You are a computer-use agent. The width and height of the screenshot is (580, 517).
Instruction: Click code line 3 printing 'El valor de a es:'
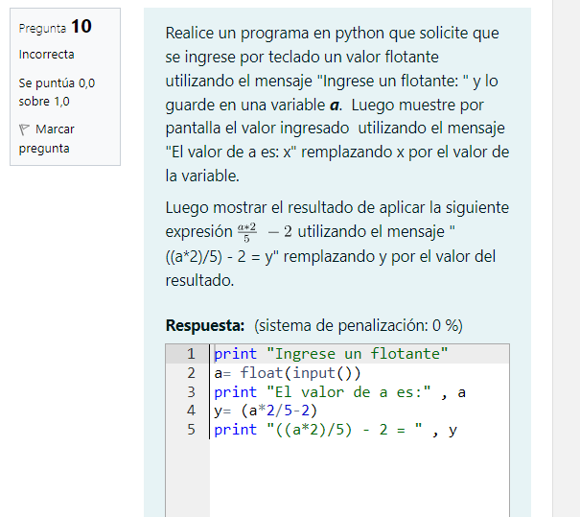click(x=339, y=392)
